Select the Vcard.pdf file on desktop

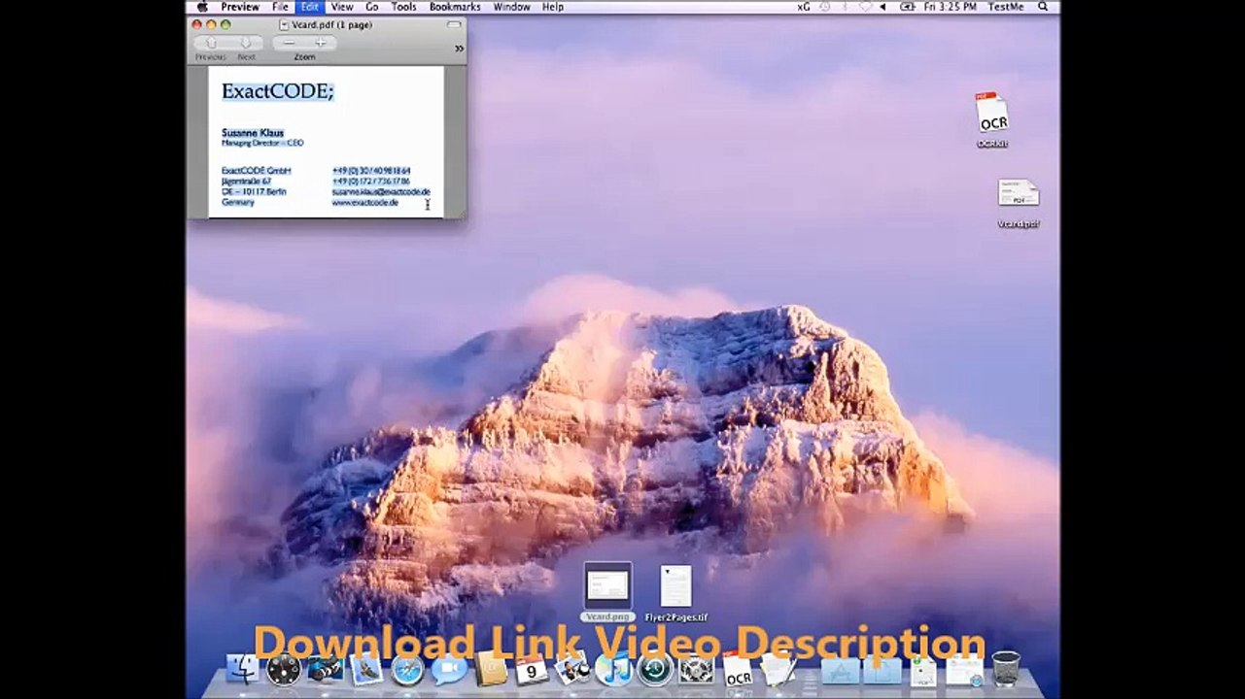point(1019,194)
